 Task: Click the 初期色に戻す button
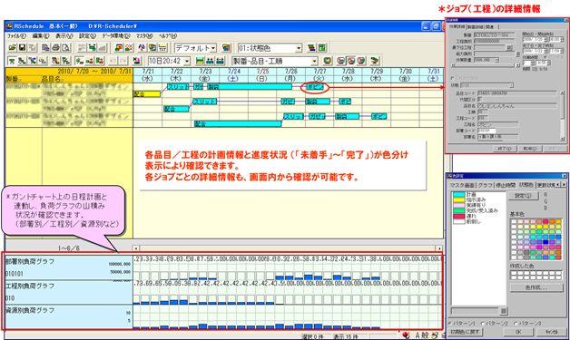coord(465,332)
